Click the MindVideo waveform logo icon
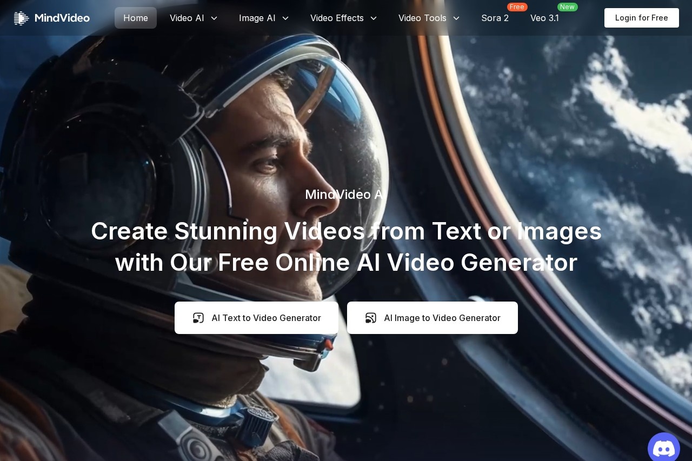The image size is (692, 461). [21, 18]
